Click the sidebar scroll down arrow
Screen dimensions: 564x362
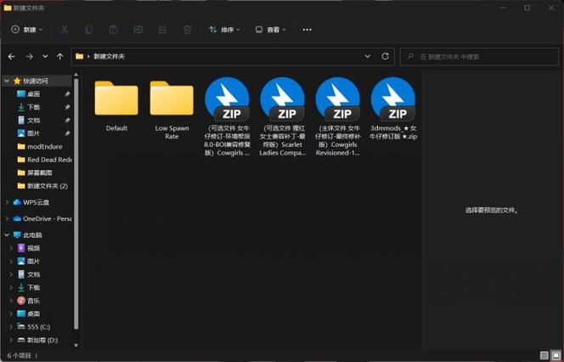coord(76,345)
